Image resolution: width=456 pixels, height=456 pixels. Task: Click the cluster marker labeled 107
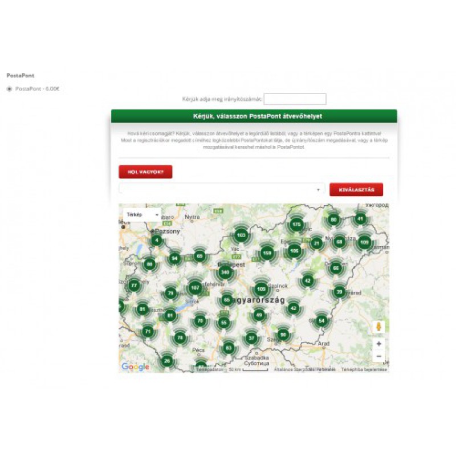click(195, 287)
